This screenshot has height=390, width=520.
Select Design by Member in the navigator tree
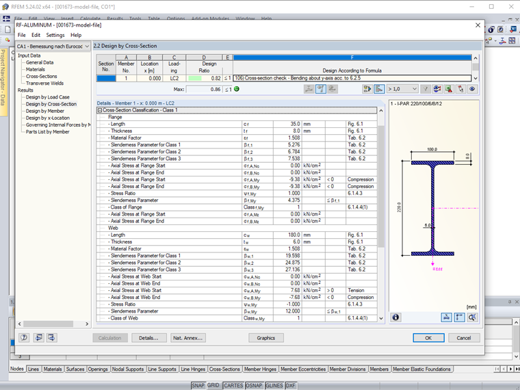click(x=45, y=111)
